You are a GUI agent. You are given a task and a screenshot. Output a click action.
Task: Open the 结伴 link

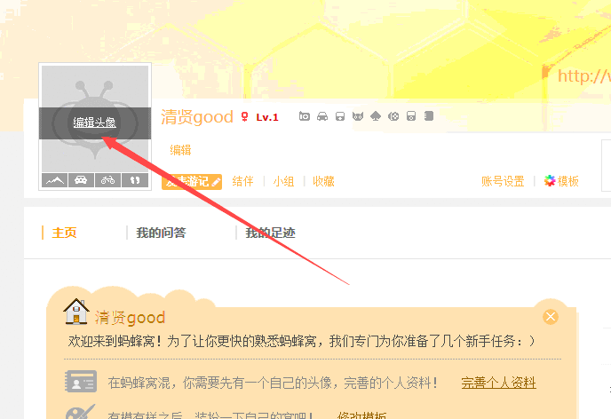(242, 181)
